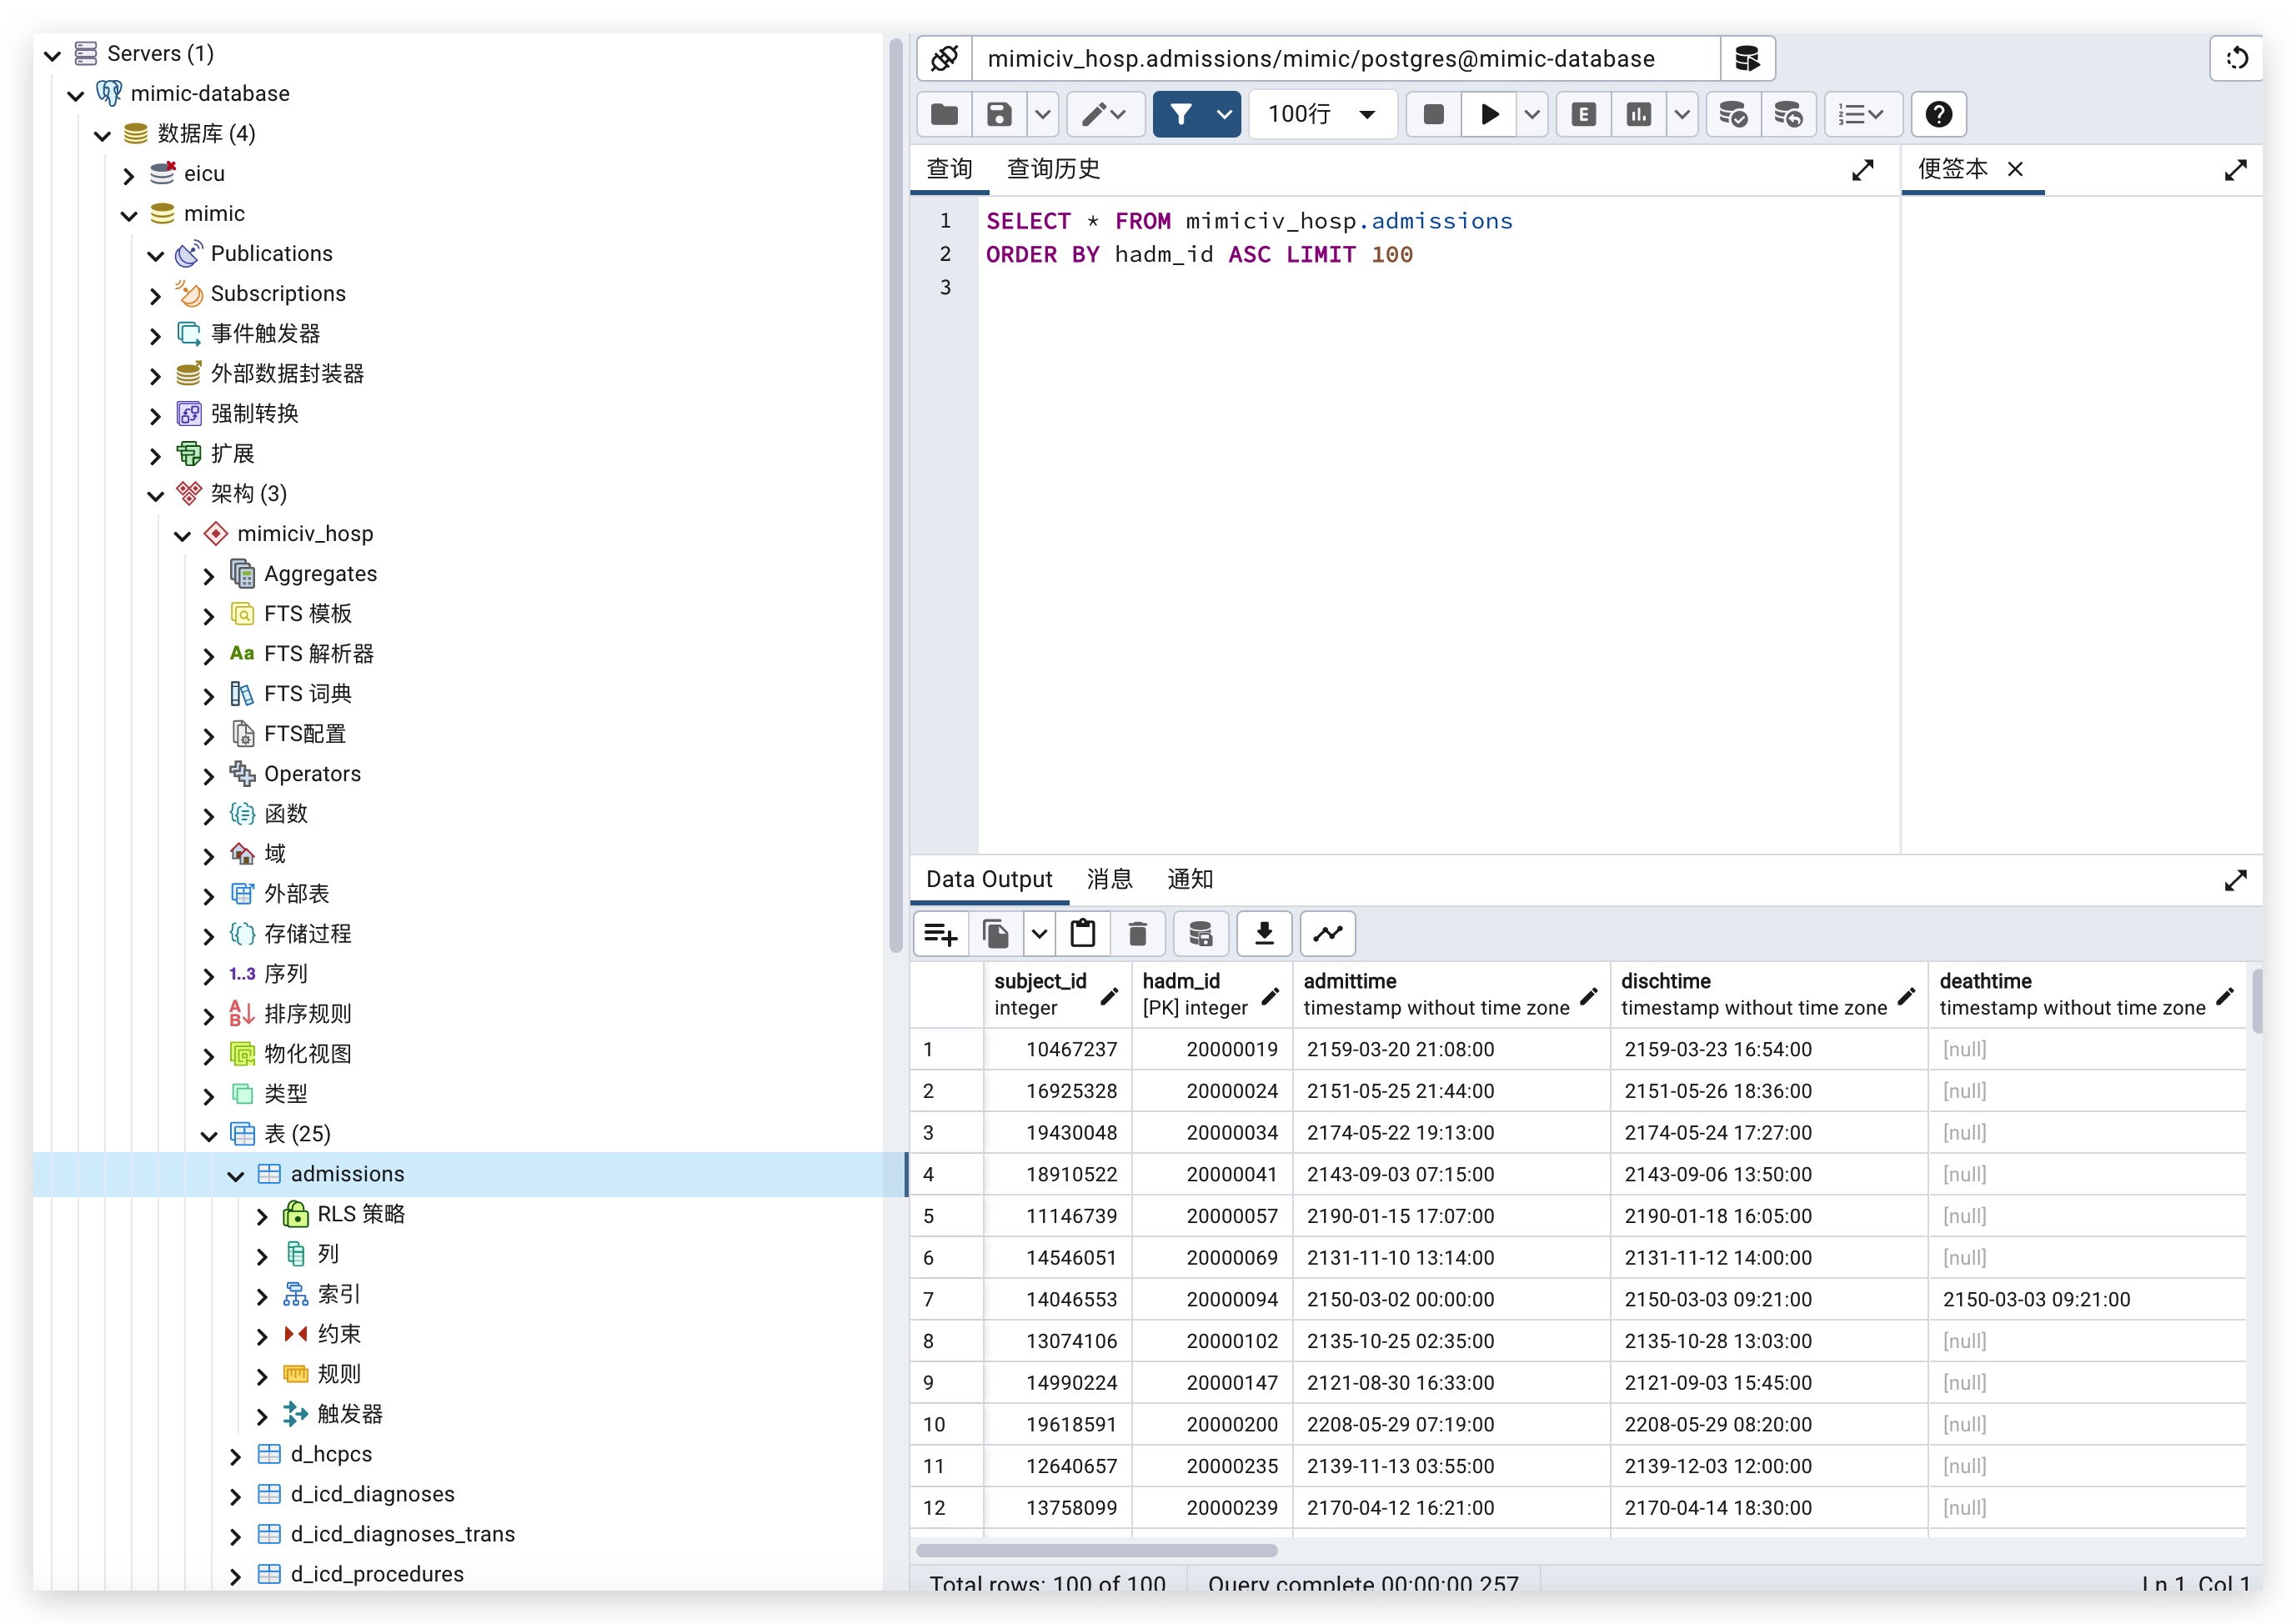
Task: Click the filter rows funnel icon
Action: [1181, 115]
